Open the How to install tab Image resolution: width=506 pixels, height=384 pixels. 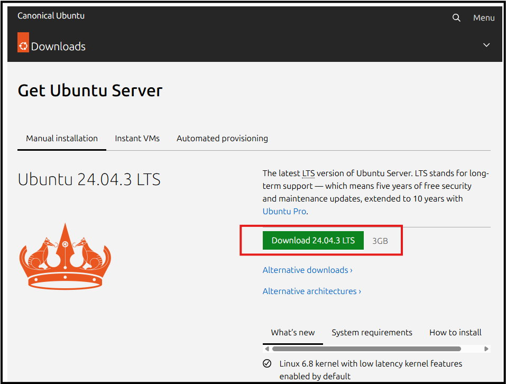(x=455, y=333)
